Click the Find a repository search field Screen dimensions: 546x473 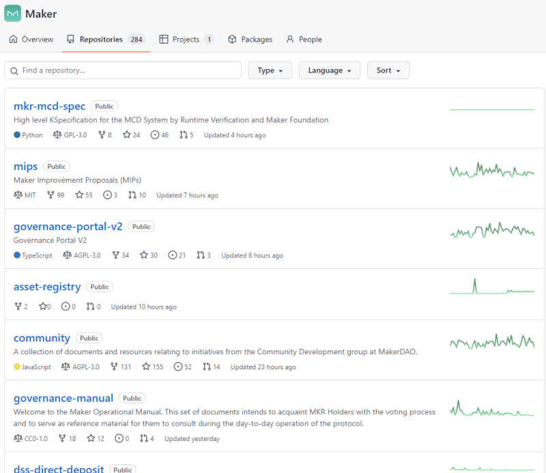coord(123,70)
